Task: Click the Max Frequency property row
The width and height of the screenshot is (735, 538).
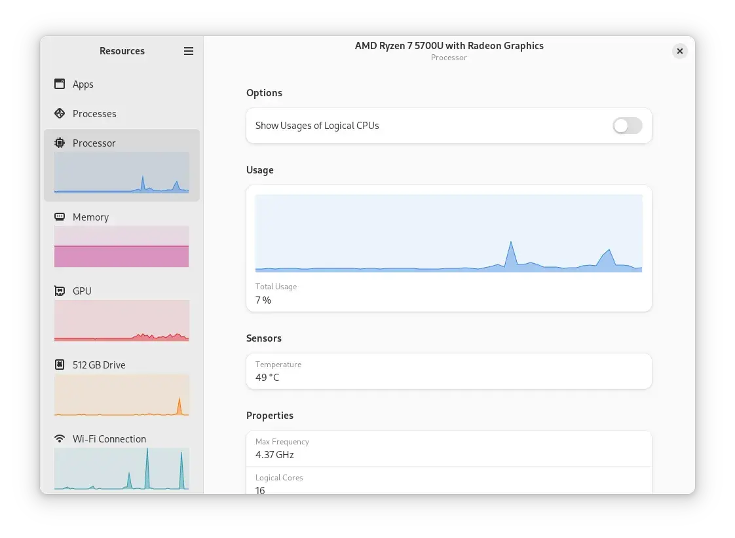Action: click(x=449, y=448)
